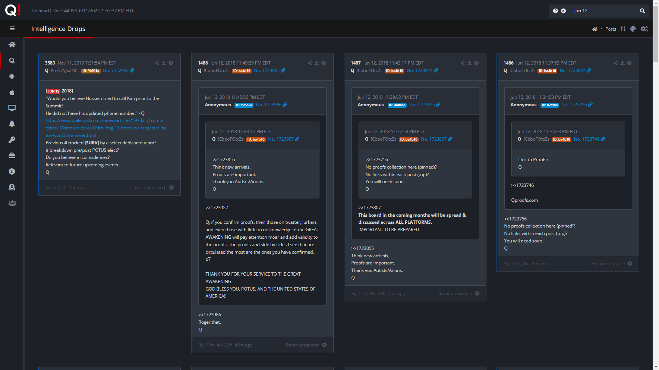This screenshot has height=370, width=659.
Task: Download post 1487 via download icon
Action: point(470,63)
